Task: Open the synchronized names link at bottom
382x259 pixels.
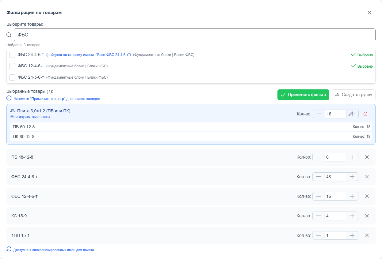Action: click(x=54, y=250)
